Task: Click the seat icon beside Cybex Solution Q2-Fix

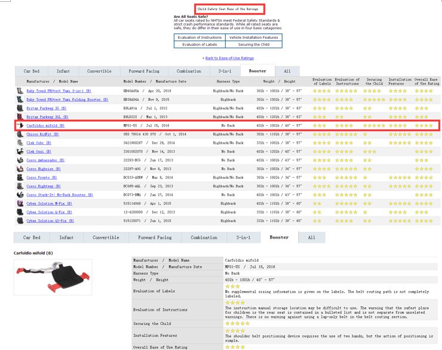Action: [20, 221]
